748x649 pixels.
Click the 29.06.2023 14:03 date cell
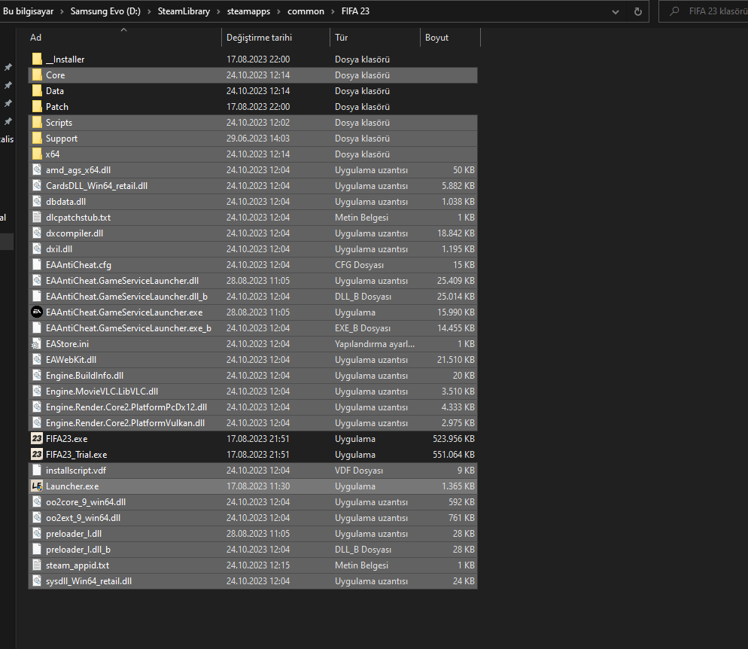(258, 139)
